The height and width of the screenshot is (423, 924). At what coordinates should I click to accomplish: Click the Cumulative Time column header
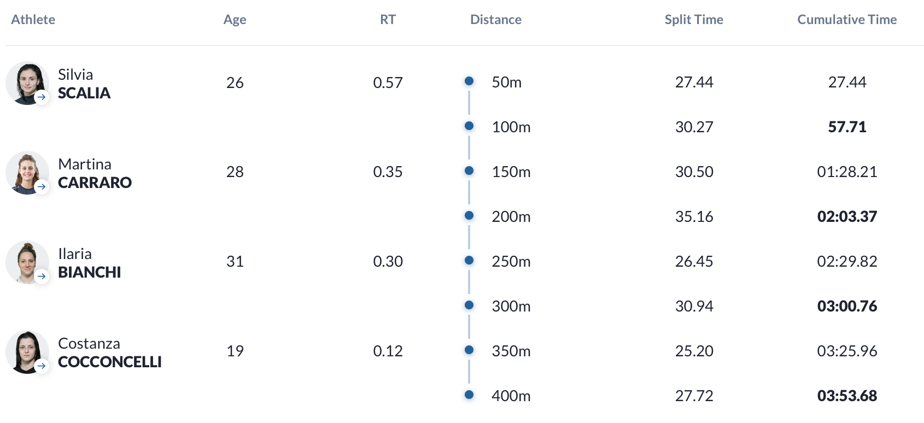(847, 20)
